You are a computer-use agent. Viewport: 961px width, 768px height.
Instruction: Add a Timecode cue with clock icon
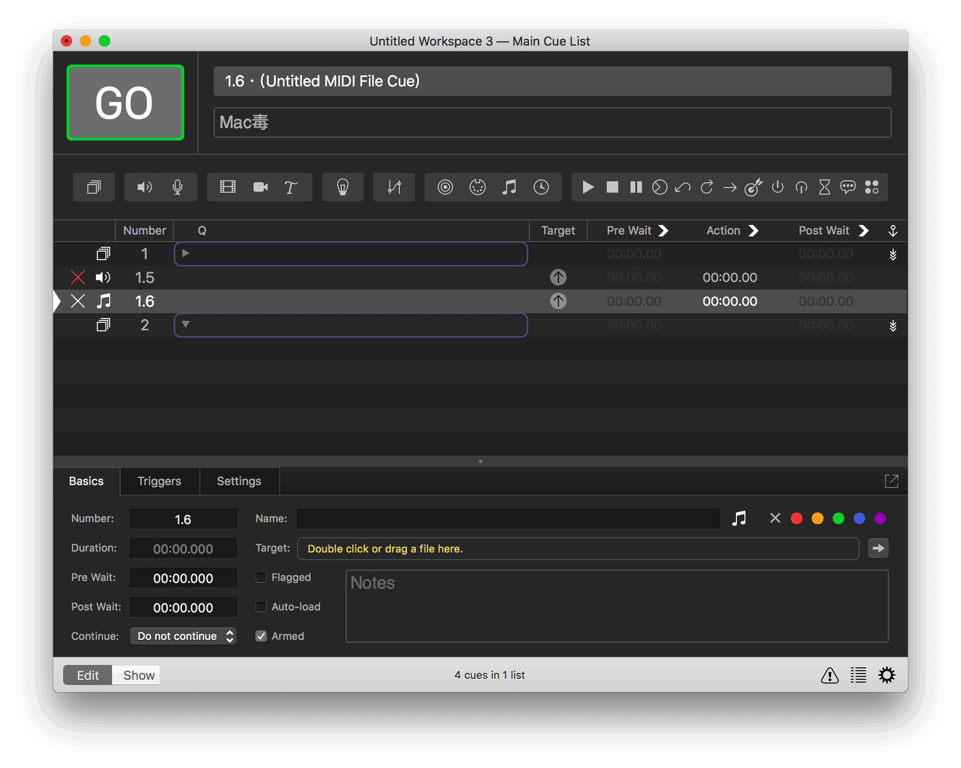[541, 187]
